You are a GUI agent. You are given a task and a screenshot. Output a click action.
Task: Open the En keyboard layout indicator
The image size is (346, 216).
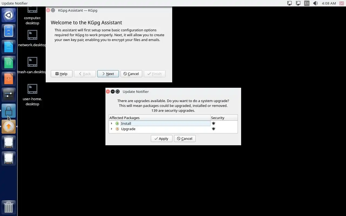[x=307, y=3]
